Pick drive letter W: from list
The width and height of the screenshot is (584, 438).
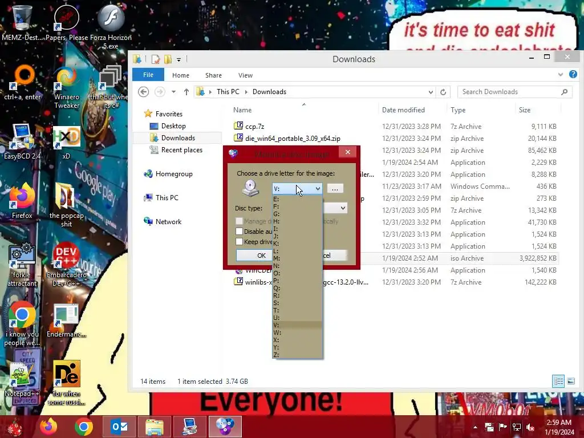(297, 332)
